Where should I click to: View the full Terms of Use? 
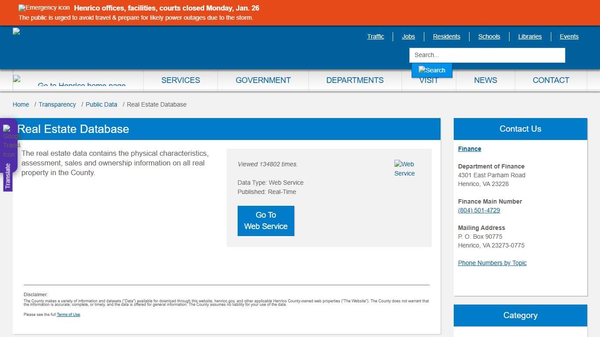pos(68,315)
